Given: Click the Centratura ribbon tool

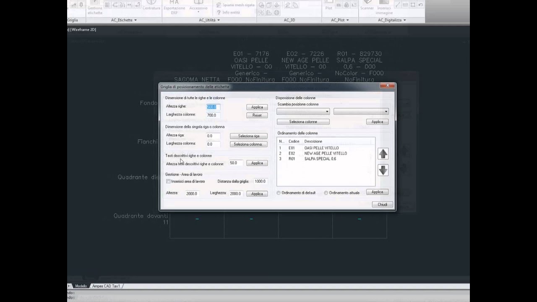Looking at the screenshot, I should click(x=151, y=6).
